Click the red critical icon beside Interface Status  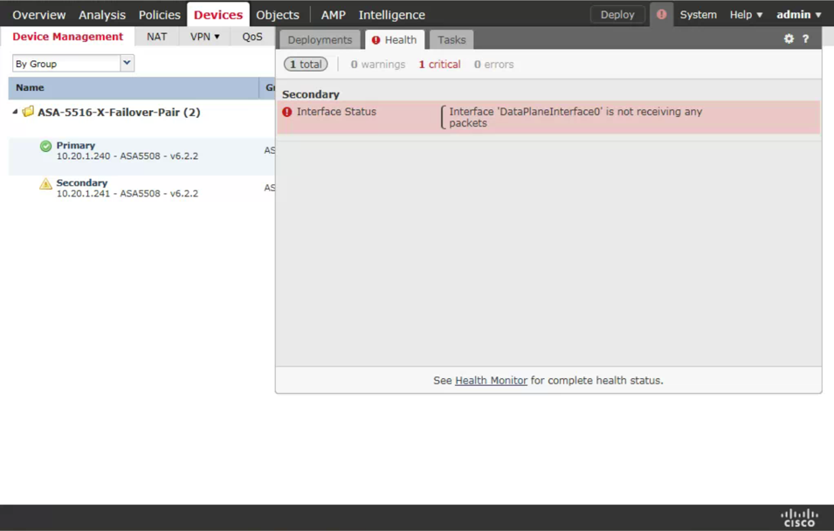[x=287, y=112]
